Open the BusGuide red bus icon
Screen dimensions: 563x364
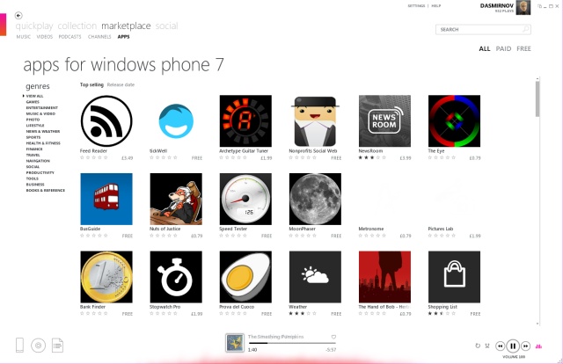point(106,199)
